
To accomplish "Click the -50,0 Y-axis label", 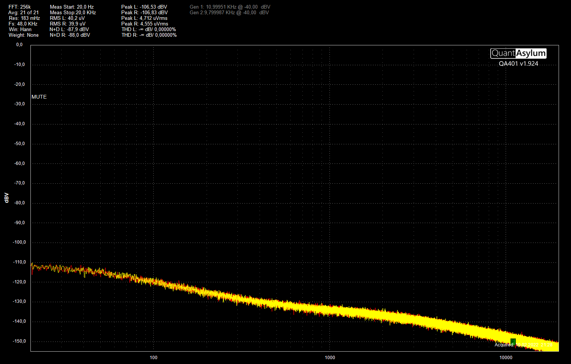I will coord(20,144).
